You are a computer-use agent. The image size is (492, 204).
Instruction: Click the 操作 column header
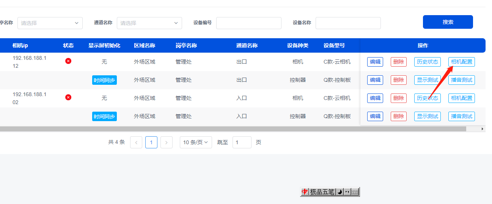(423, 45)
